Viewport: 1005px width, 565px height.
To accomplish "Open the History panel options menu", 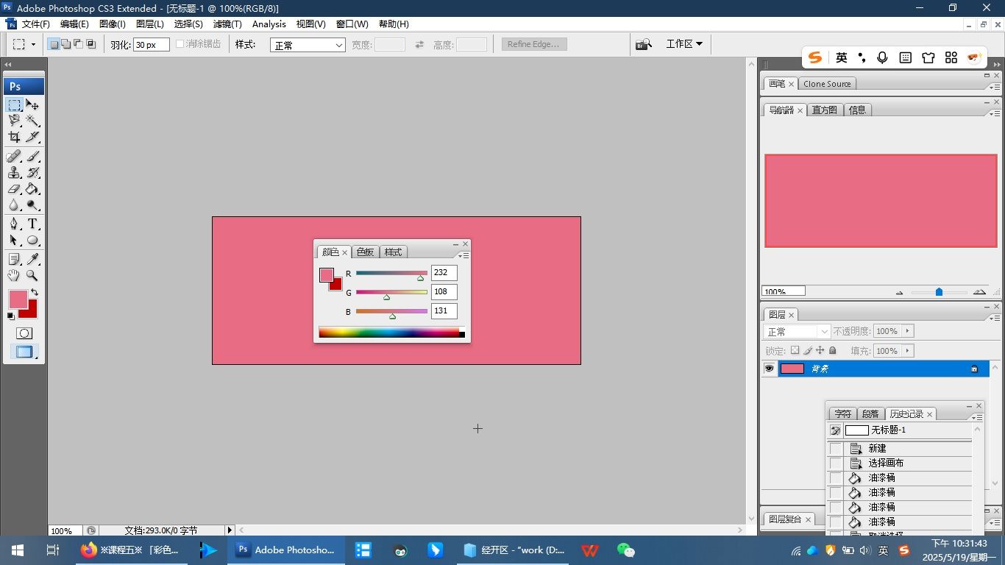I will click(977, 417).
